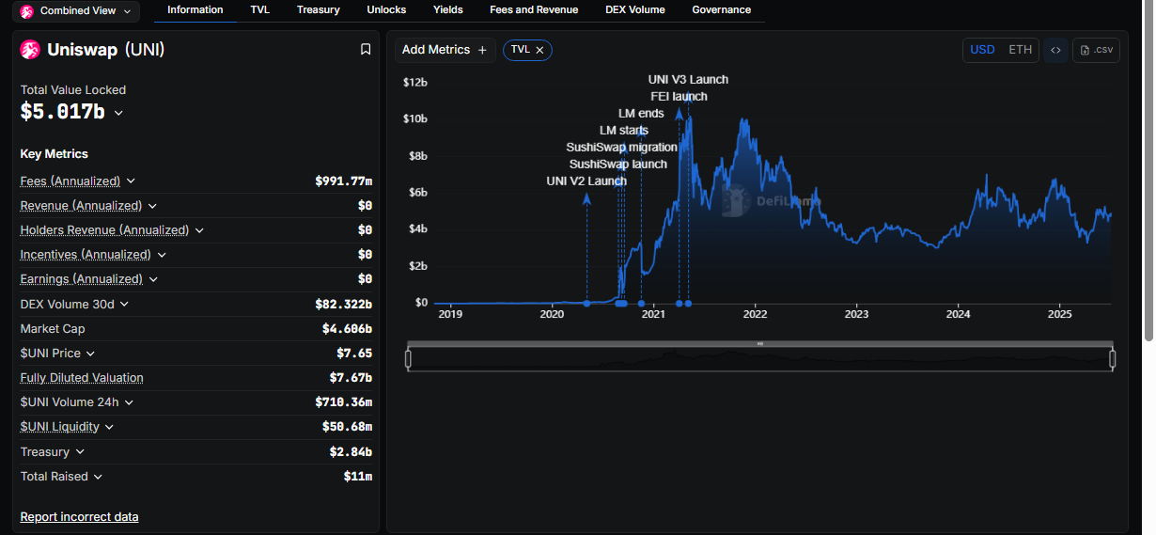The image size is (1156, 535).
Task: Click the Fully Diluted Valuation label
Action: (82, 378)
